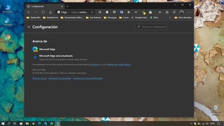
Task: Show more bookmarks with the chevron
Action: tap(170, 18)
